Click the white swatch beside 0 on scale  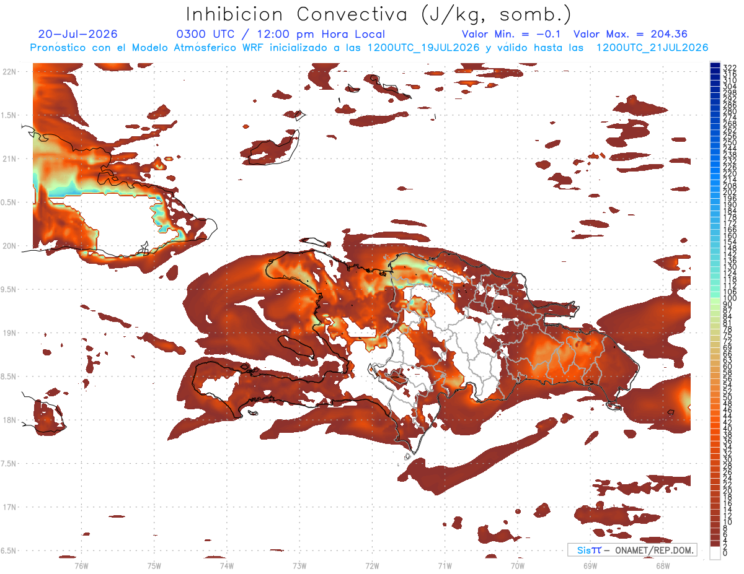pyautogui.click(x=715, y=552)
